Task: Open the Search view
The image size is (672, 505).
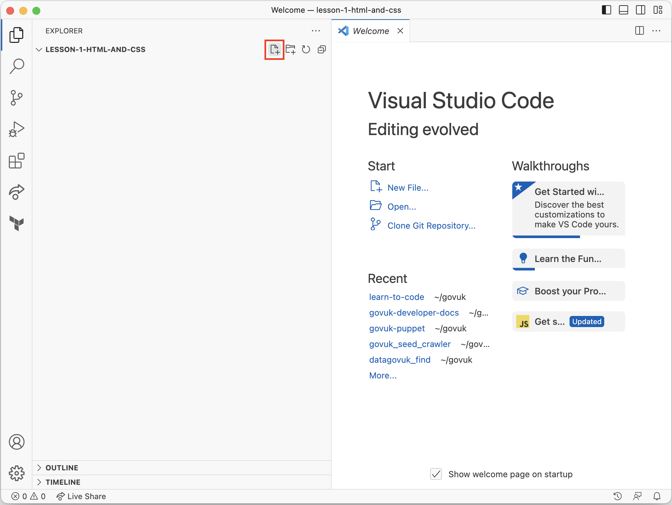Action: pyautogui.click(x=16, y=66)
